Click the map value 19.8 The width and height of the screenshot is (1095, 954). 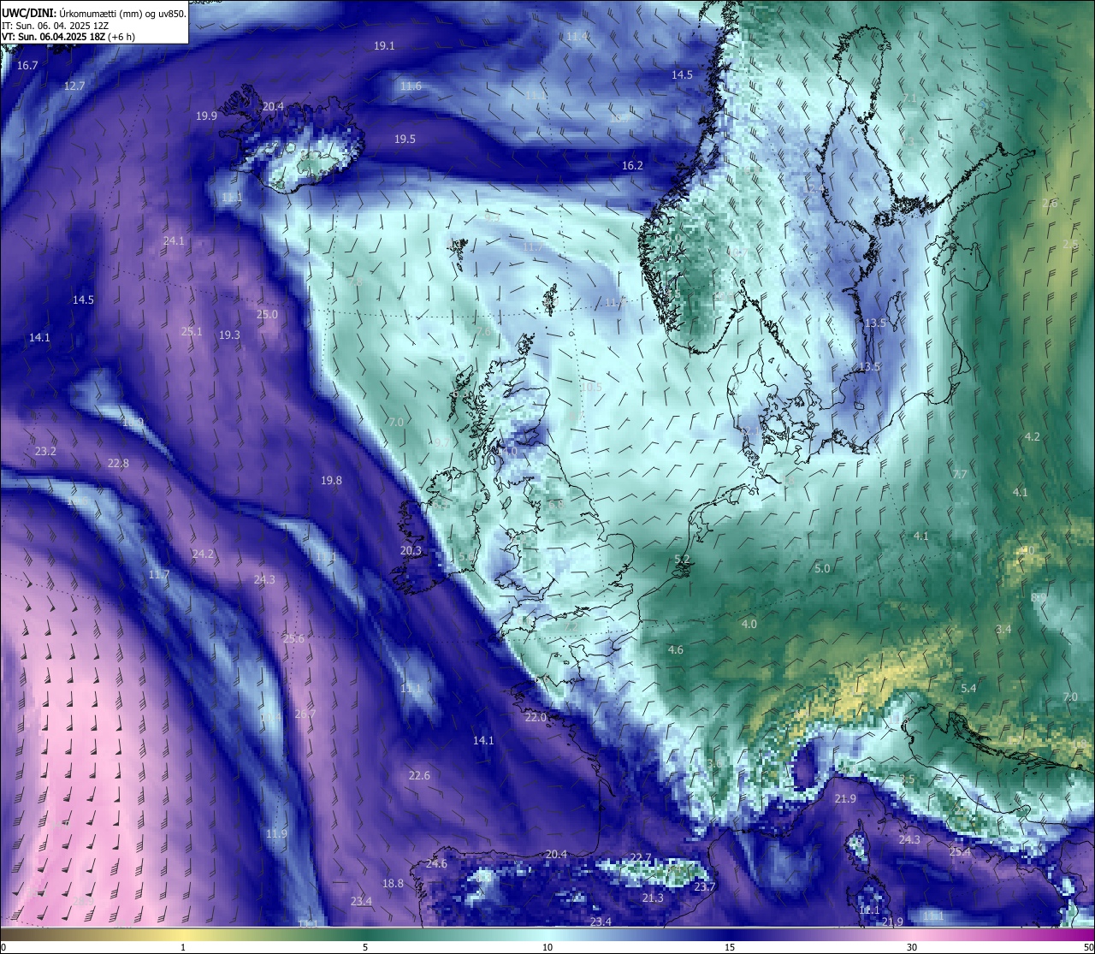(x=331, y=481)
